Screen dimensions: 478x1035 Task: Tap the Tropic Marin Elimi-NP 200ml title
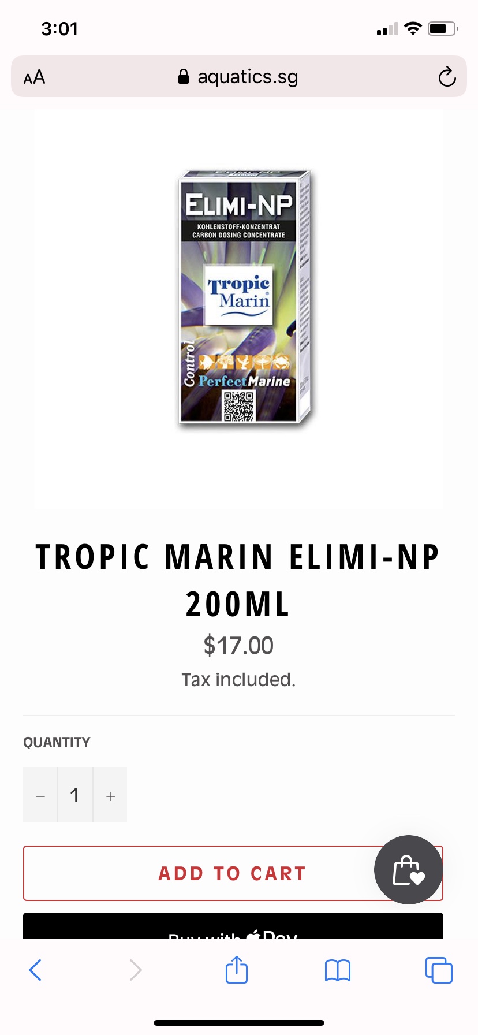pyautogui.click(x=238, y=580)
